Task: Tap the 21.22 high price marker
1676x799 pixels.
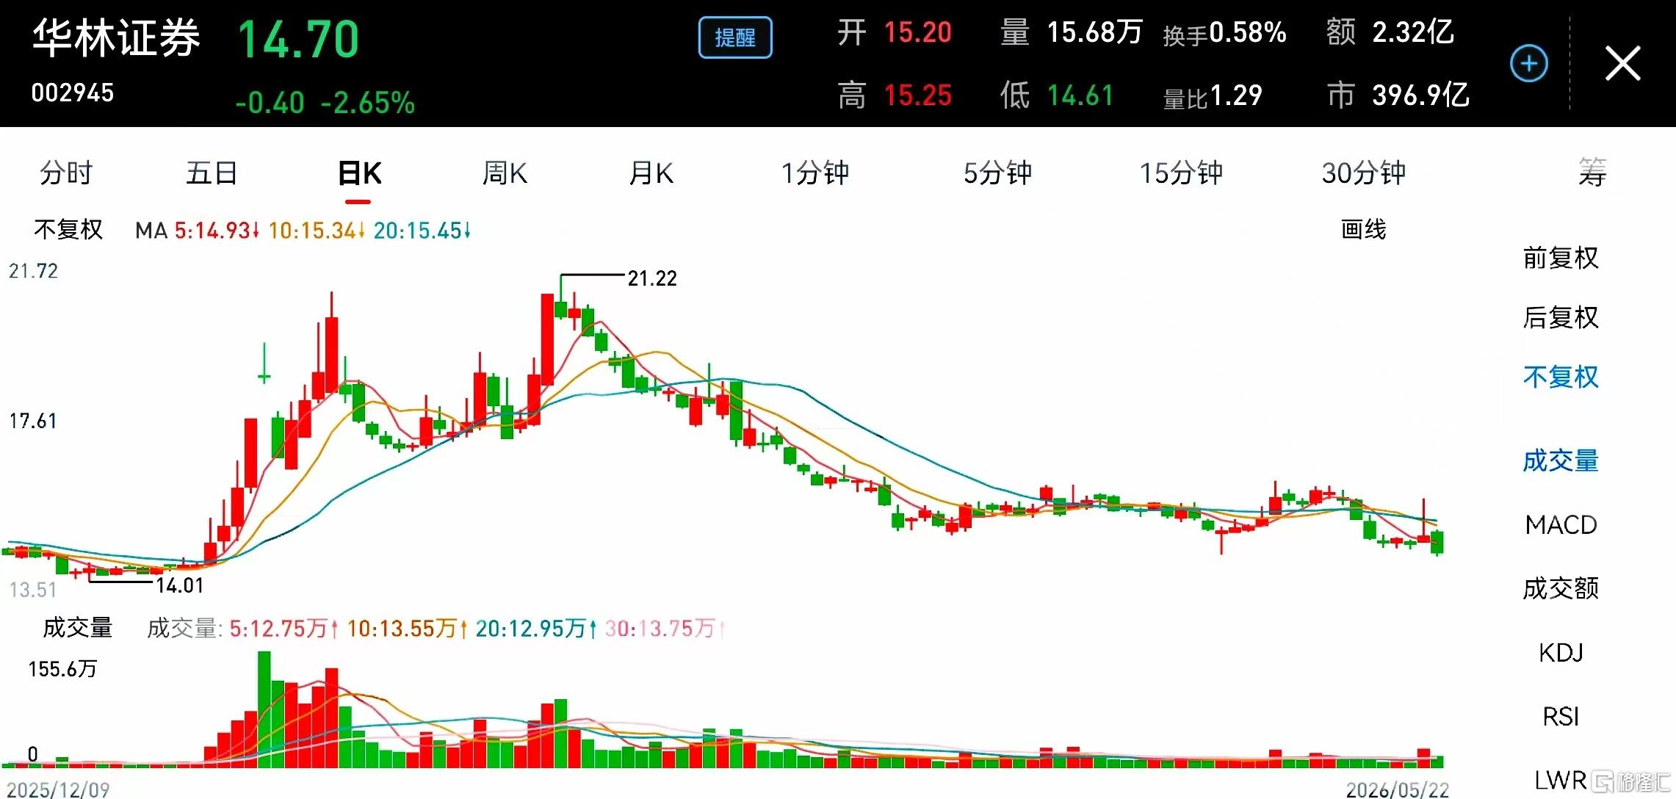Action: tap(652, 278)
